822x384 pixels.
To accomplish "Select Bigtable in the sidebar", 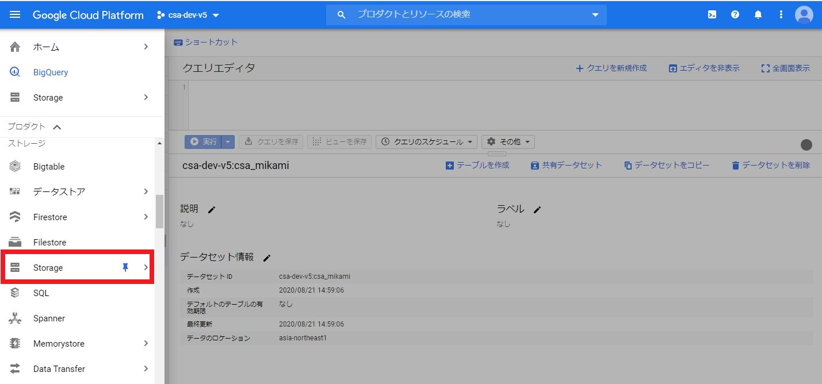I will pyautogui.click(x=49, y=166).
